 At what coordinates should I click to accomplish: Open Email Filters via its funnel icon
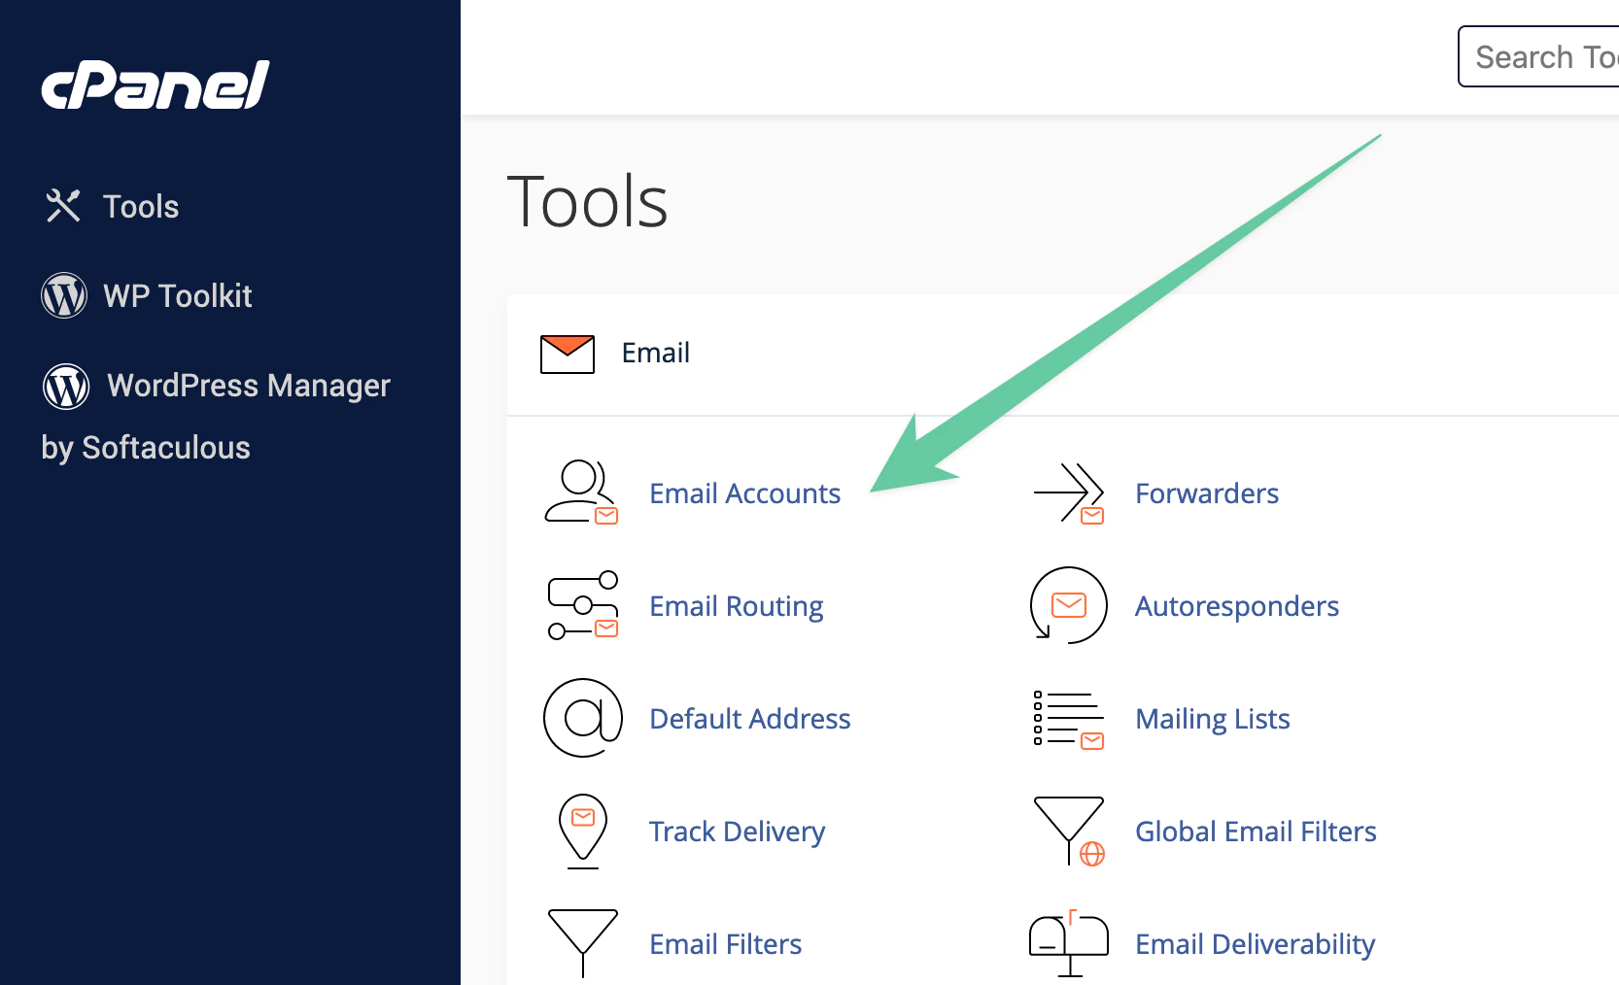point(581,940)
